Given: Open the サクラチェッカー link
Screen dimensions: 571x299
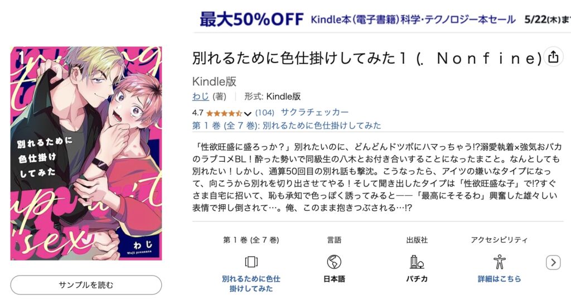Looking at the screenshot, I should pyautogui.click(x=314, y=112).
